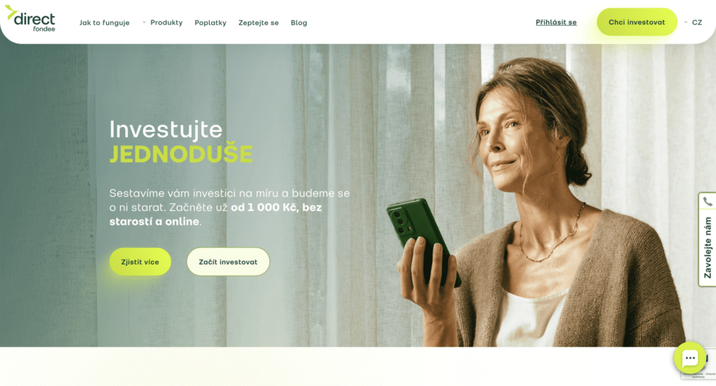
Task: Click the Zjistit více button
Action: point(140,262)
